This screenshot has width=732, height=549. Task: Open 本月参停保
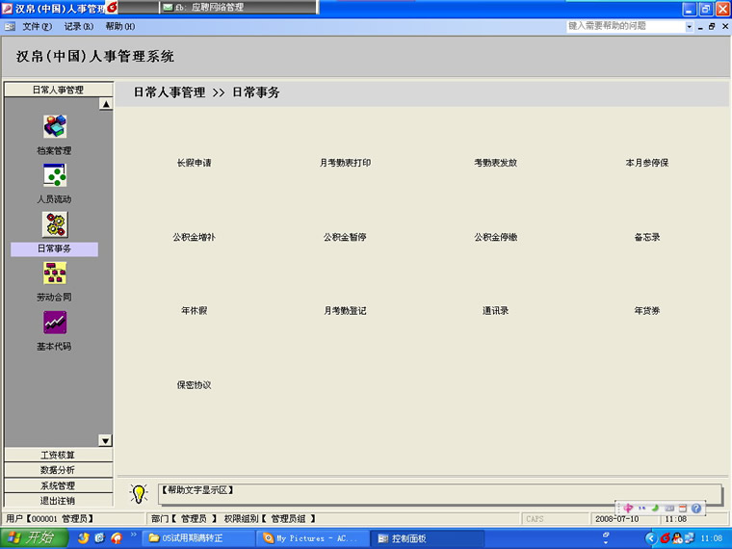tap(647, 163)
